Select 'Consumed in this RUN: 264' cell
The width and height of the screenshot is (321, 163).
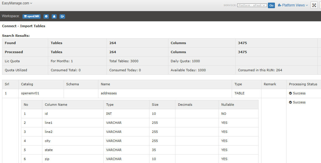point(276,70)
